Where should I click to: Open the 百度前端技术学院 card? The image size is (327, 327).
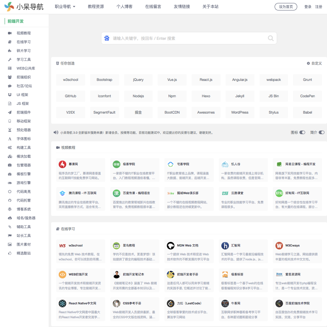click(x=297, y=309)
